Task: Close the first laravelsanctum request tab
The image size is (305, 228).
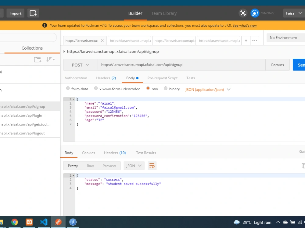Action: 102,40
